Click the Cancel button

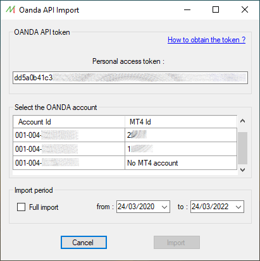(84, 243)
